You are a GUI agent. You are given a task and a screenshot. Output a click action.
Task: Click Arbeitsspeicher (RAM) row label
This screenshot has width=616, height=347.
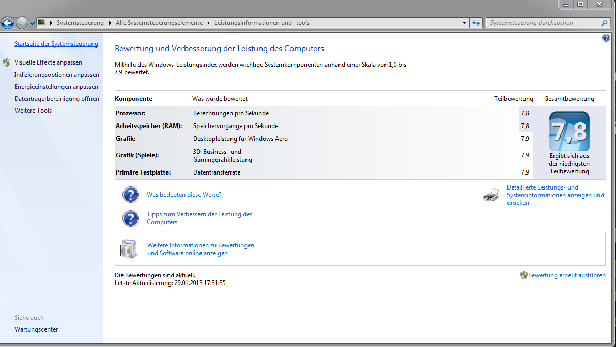[149, 126]
